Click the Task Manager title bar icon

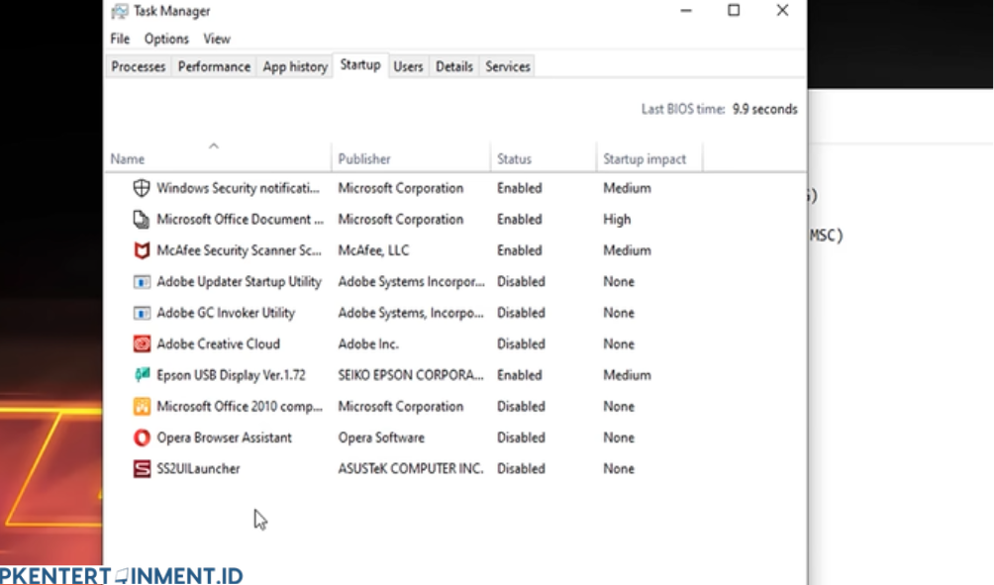(119, 12)
